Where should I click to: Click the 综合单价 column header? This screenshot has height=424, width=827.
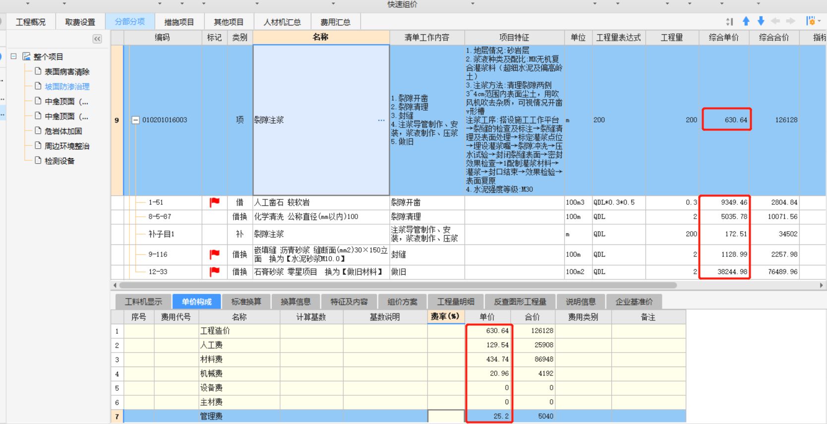click(x=724, y=37)
